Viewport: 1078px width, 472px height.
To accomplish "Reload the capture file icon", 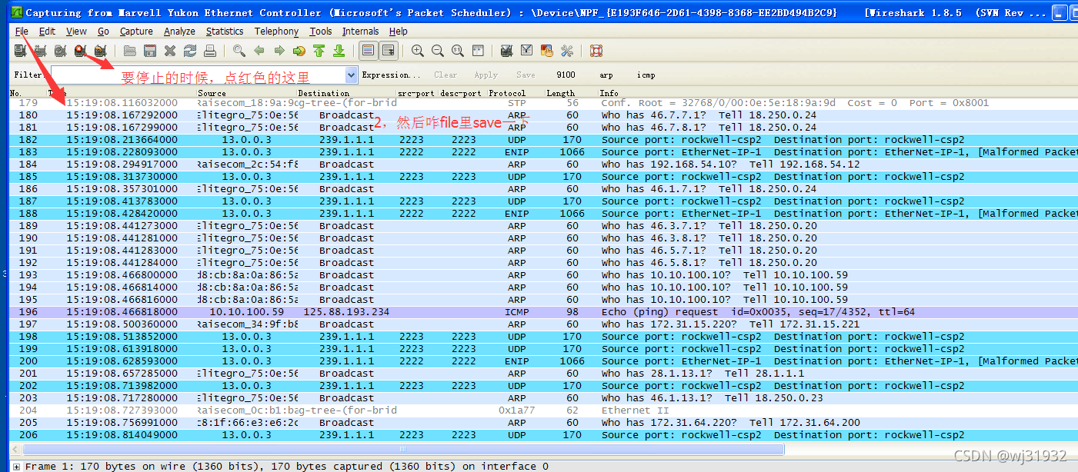I will tap(190, 51).
